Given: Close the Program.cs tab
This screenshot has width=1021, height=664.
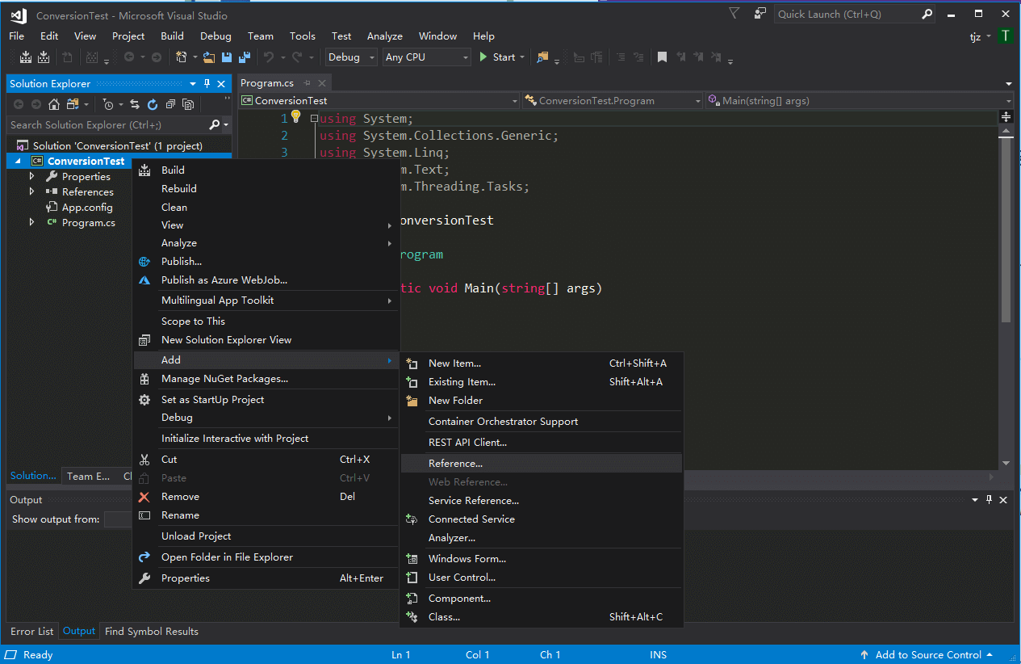Looking at the screenshot, I should click(x=322, y=83).
